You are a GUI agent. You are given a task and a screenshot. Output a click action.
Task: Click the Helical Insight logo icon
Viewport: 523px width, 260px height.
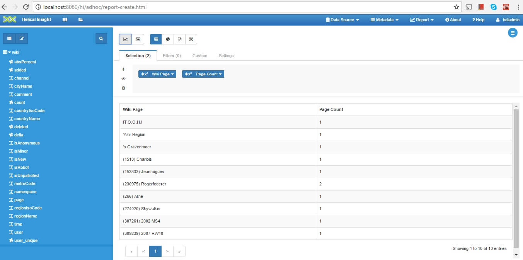(x=10, y=19)
